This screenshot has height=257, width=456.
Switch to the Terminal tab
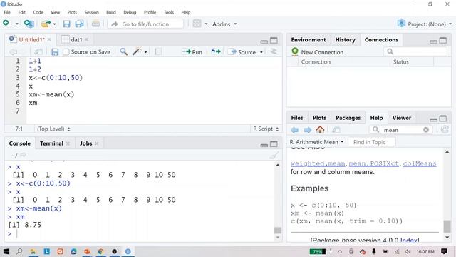point(51,143)
